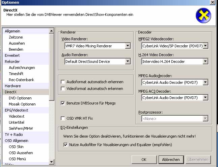Open the MPEG2 Videodecoder dropdown
The width and height of the screenshot is (218, 167).
pyautogui.click(x=205, y=46)
